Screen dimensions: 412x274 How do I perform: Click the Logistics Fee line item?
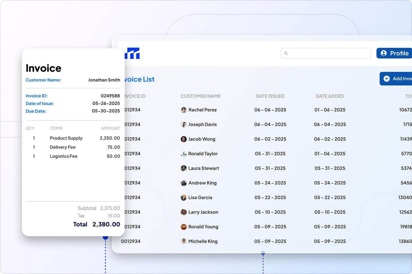pos(64,156)
